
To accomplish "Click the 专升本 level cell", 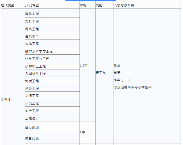I will click(x=6, y=99).
